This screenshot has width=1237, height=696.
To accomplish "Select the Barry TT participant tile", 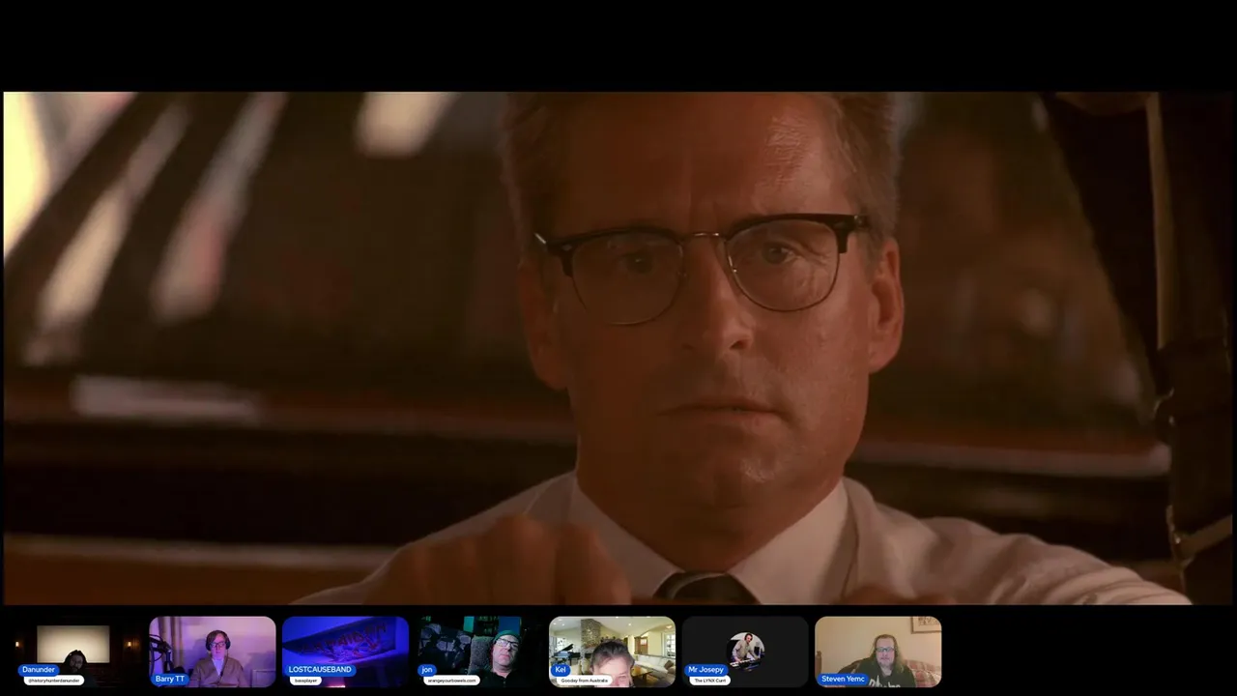I will point(213,652).
